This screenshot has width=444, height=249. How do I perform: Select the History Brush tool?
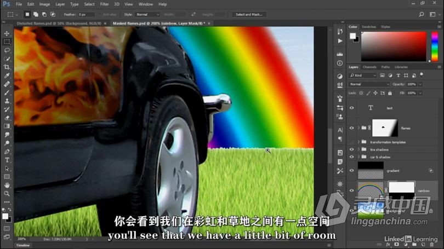7,109
